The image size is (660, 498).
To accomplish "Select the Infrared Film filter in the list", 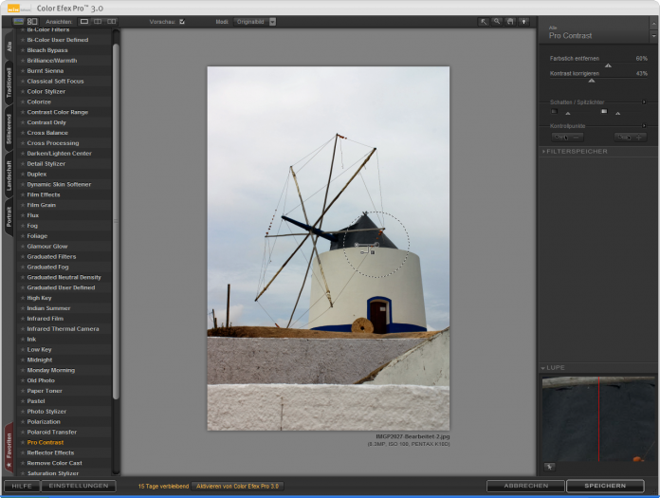I will click(46, 319).
